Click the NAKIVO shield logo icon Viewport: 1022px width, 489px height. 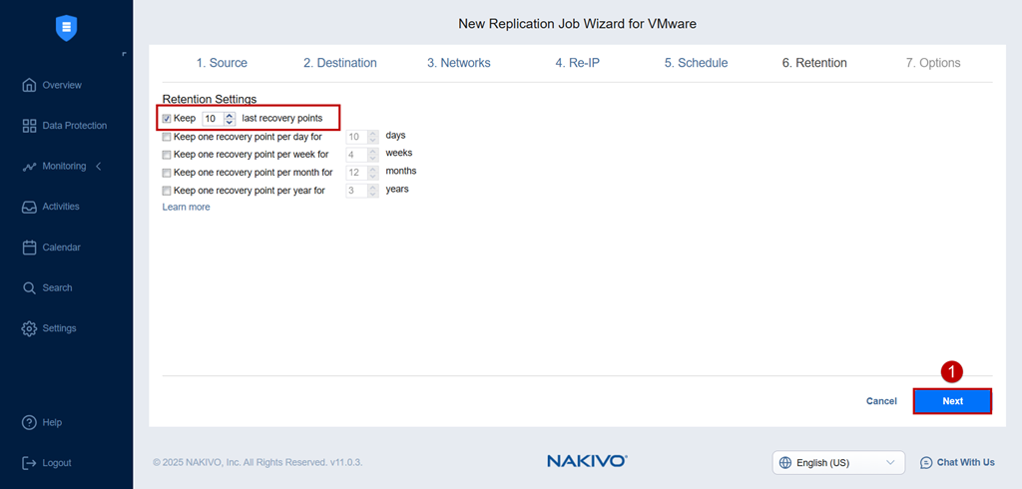coord(67,28)
